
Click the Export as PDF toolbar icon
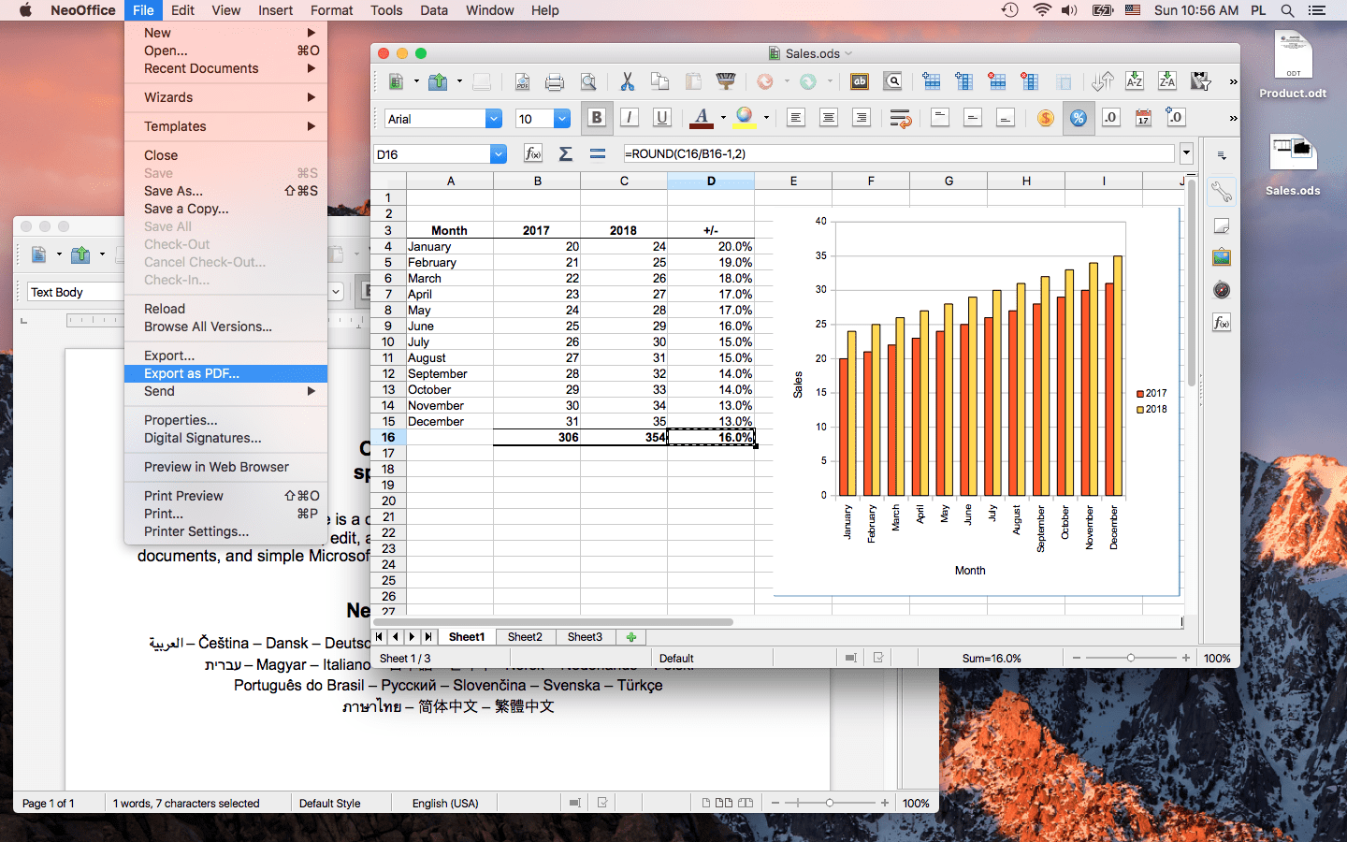tap(522, 82)
